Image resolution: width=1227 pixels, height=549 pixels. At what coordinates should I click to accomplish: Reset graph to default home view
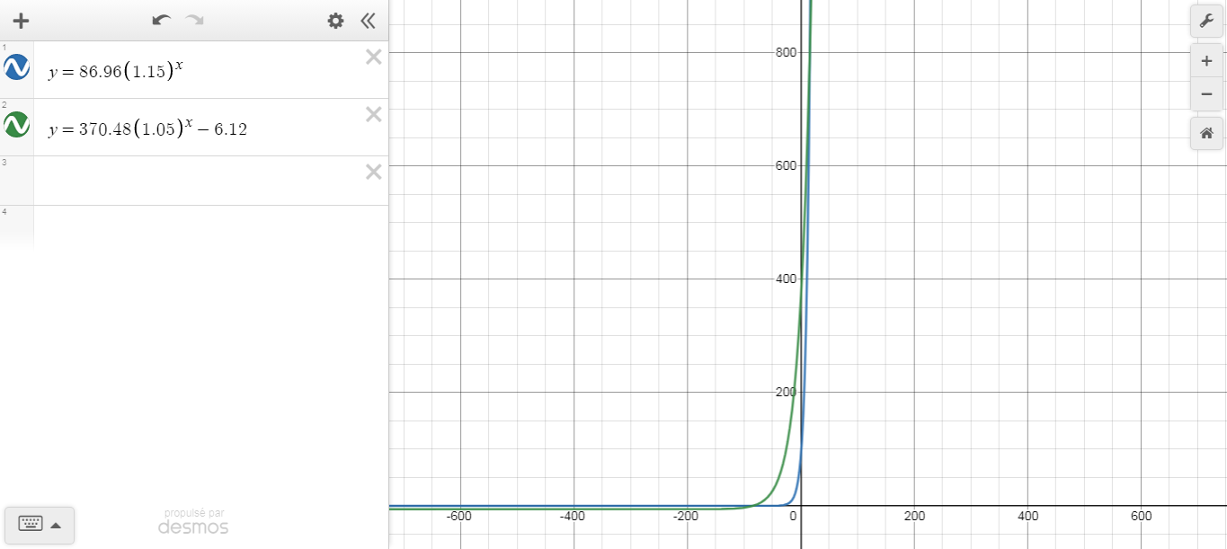tap(1206, 134)
